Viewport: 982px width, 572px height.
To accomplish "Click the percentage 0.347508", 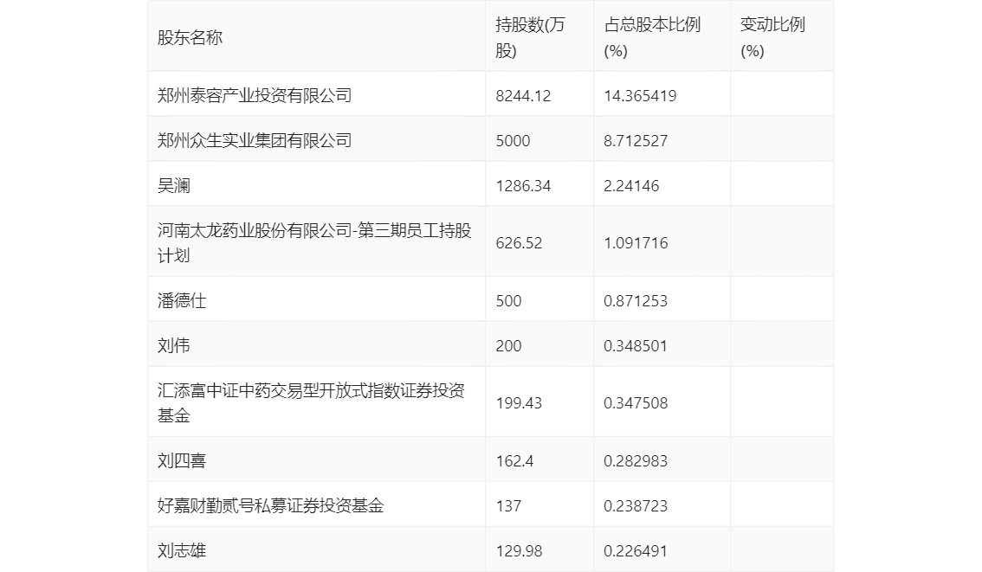I will click(x=636, y=403).
